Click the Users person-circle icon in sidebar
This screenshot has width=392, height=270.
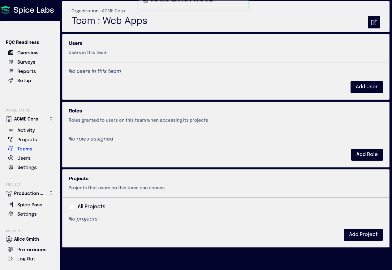11,158
